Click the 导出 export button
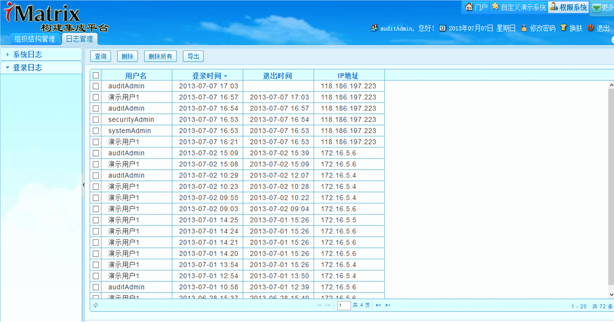Viewport: 614px width, 322px height. [x=193, y=56]
